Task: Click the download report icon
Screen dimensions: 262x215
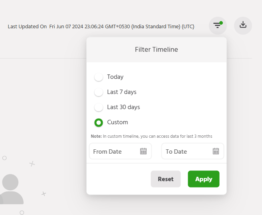Action: (x=243, y=25)
